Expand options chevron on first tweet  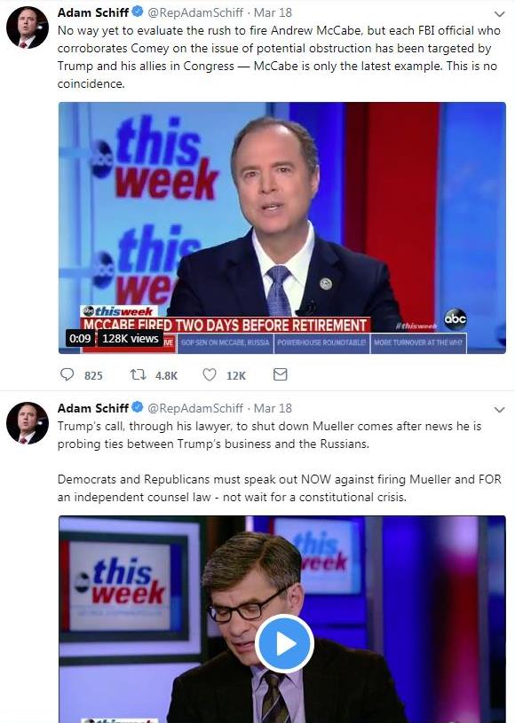[x=499, y=14]
